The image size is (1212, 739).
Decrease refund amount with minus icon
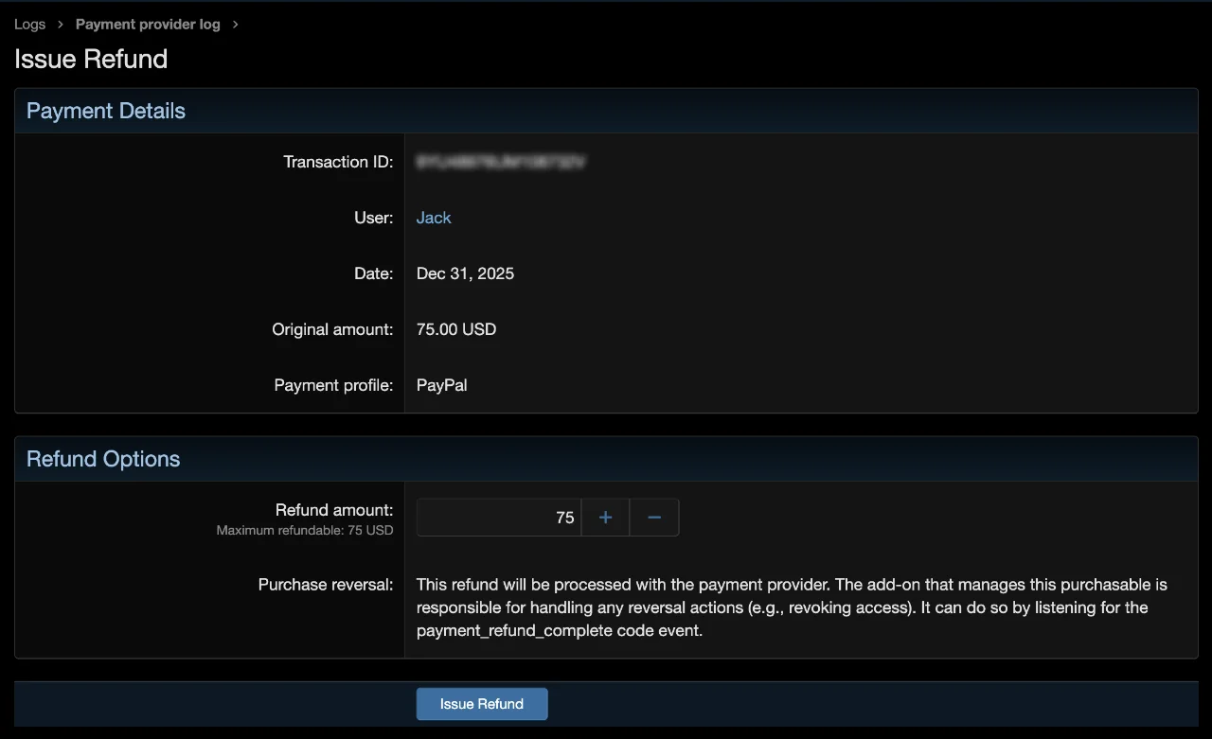click(x=654, y=518)
